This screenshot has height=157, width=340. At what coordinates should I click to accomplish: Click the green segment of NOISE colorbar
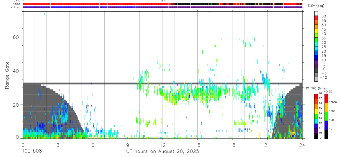[326, 116]
